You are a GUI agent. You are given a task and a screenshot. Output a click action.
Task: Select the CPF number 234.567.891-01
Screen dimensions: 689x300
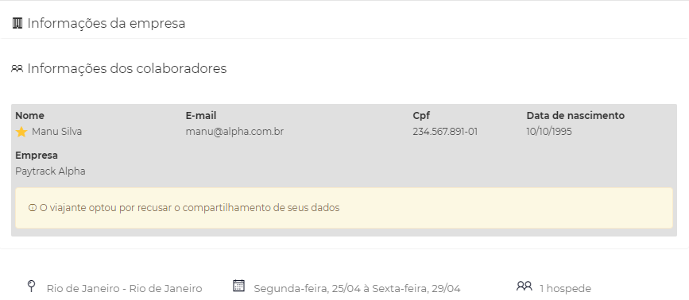coord(445,132)
